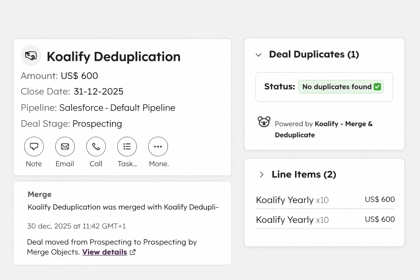Select the second Koalify Yearly line item

[292, 220]
